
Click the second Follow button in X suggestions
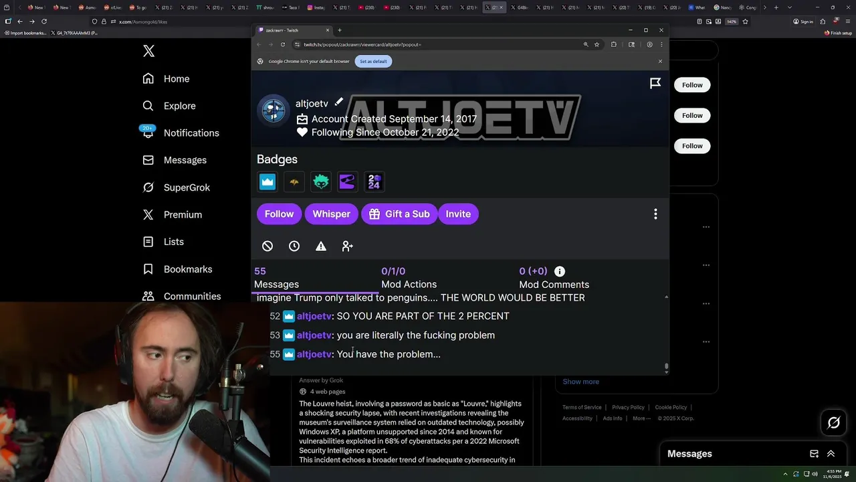click(692, 115)
